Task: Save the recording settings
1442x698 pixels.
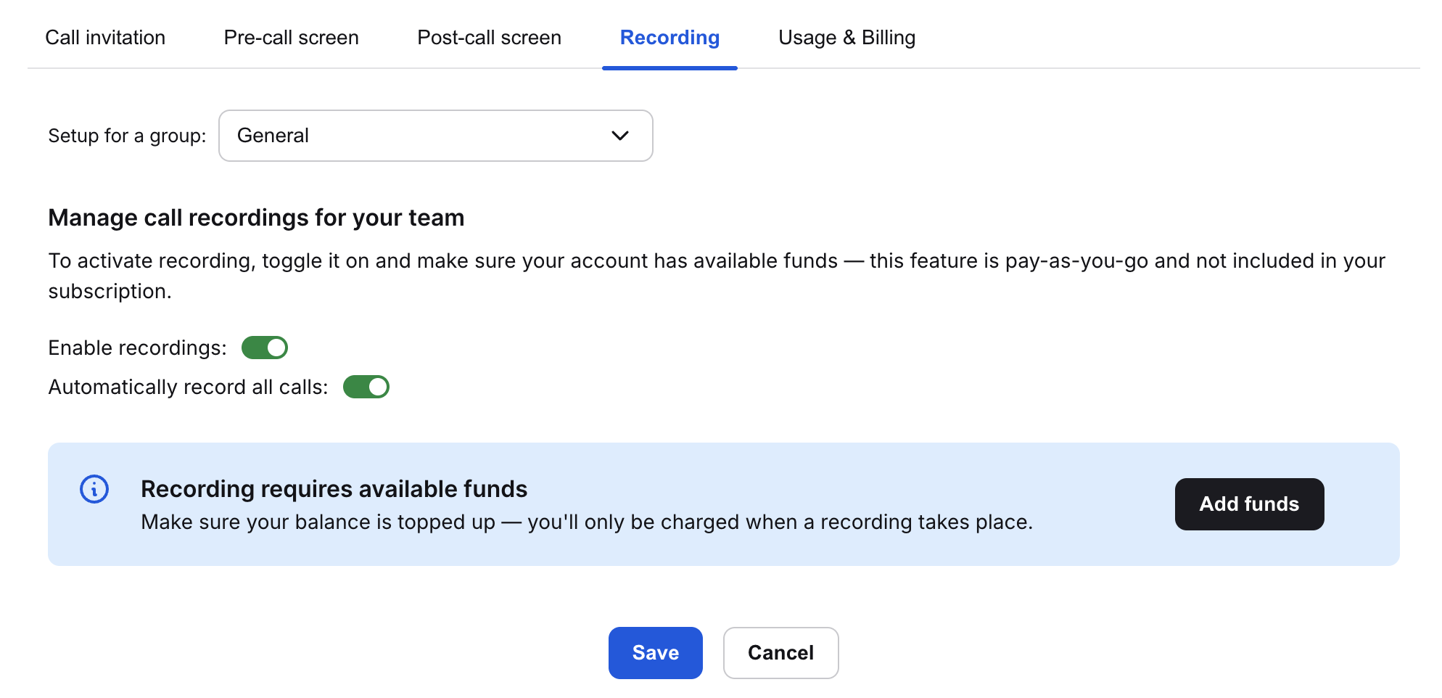Action: click(x=655, y=652)
